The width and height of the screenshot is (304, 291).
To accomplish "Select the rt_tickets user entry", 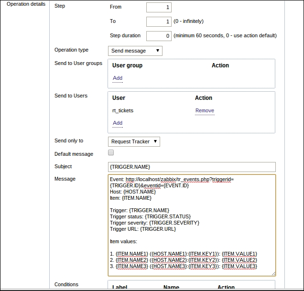I will point(123,110).
